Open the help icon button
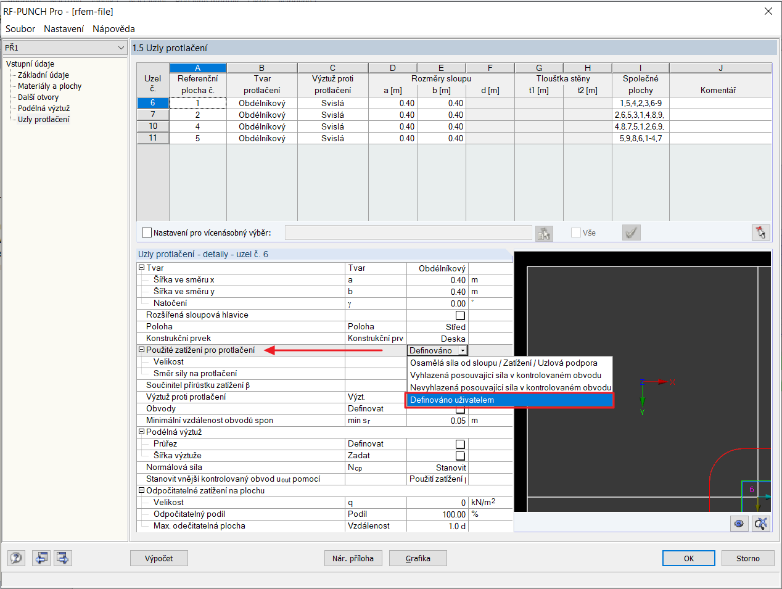 click(x=17, y=558)
